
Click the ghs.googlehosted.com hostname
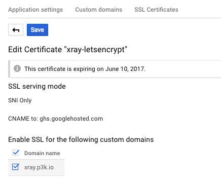(71, 119)
